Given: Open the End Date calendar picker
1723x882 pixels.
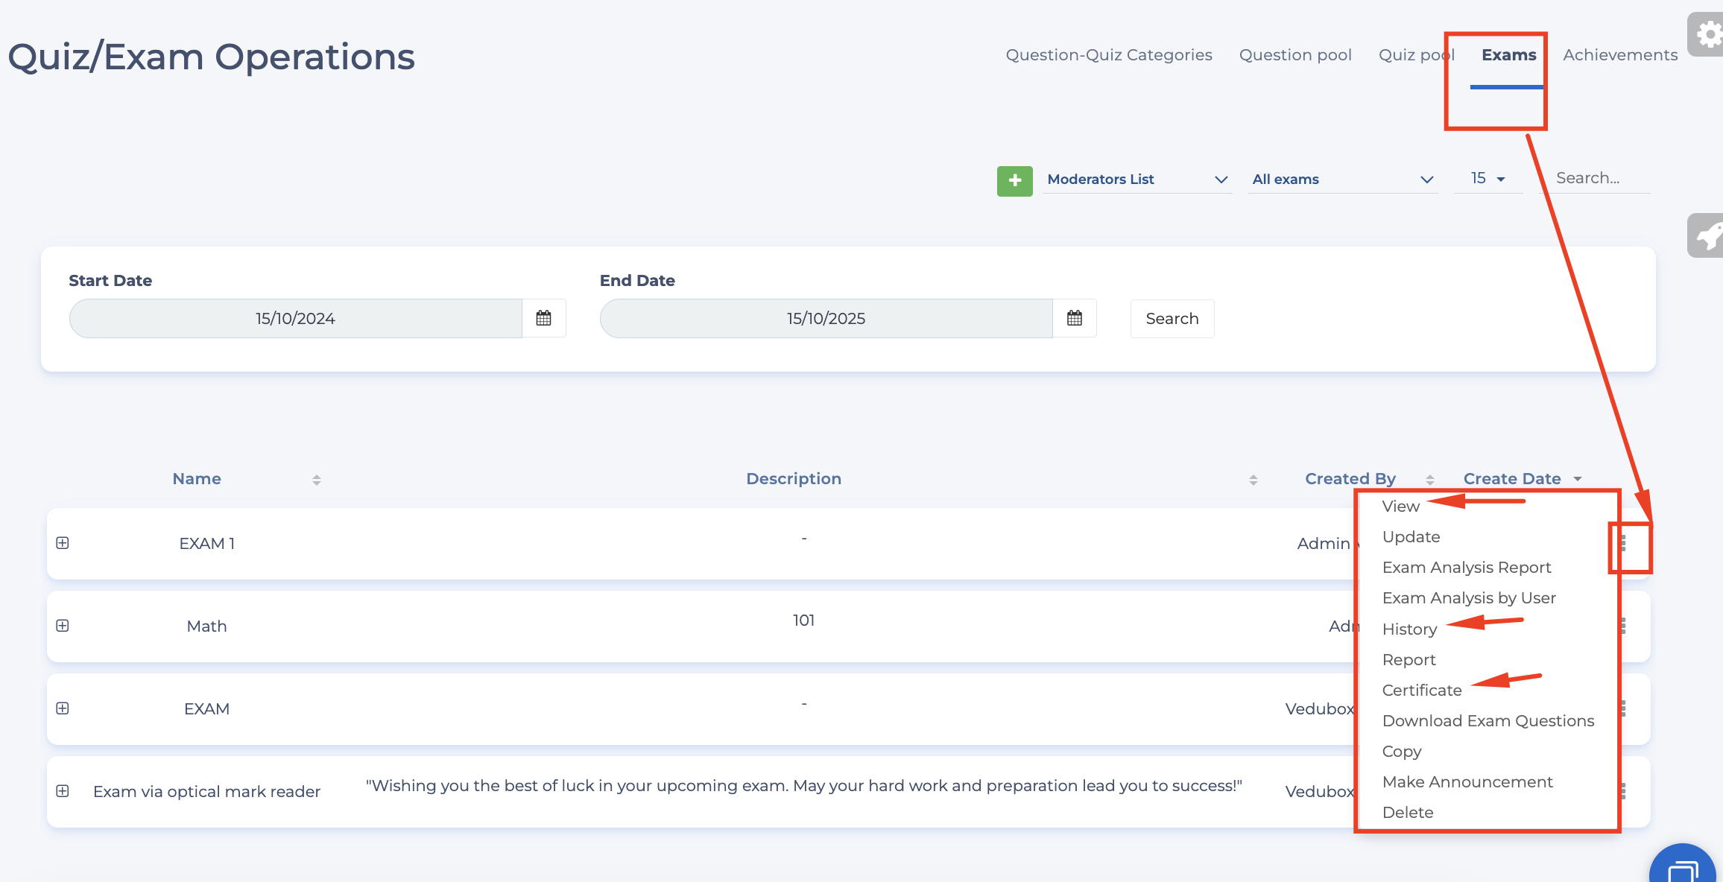Looking at the screenshot, I should [x=1074, y=318].
